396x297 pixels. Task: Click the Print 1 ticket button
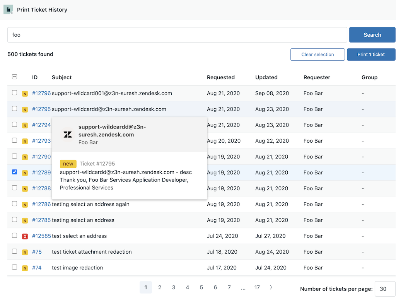pyautogui.click(x=371, y=55)
